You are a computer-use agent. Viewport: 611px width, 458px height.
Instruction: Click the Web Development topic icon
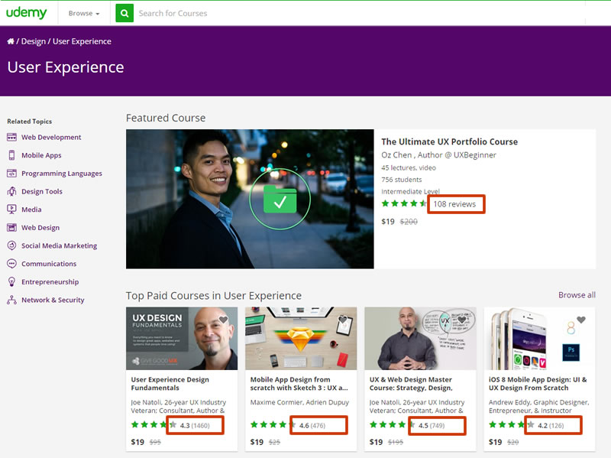coord(11,138)
